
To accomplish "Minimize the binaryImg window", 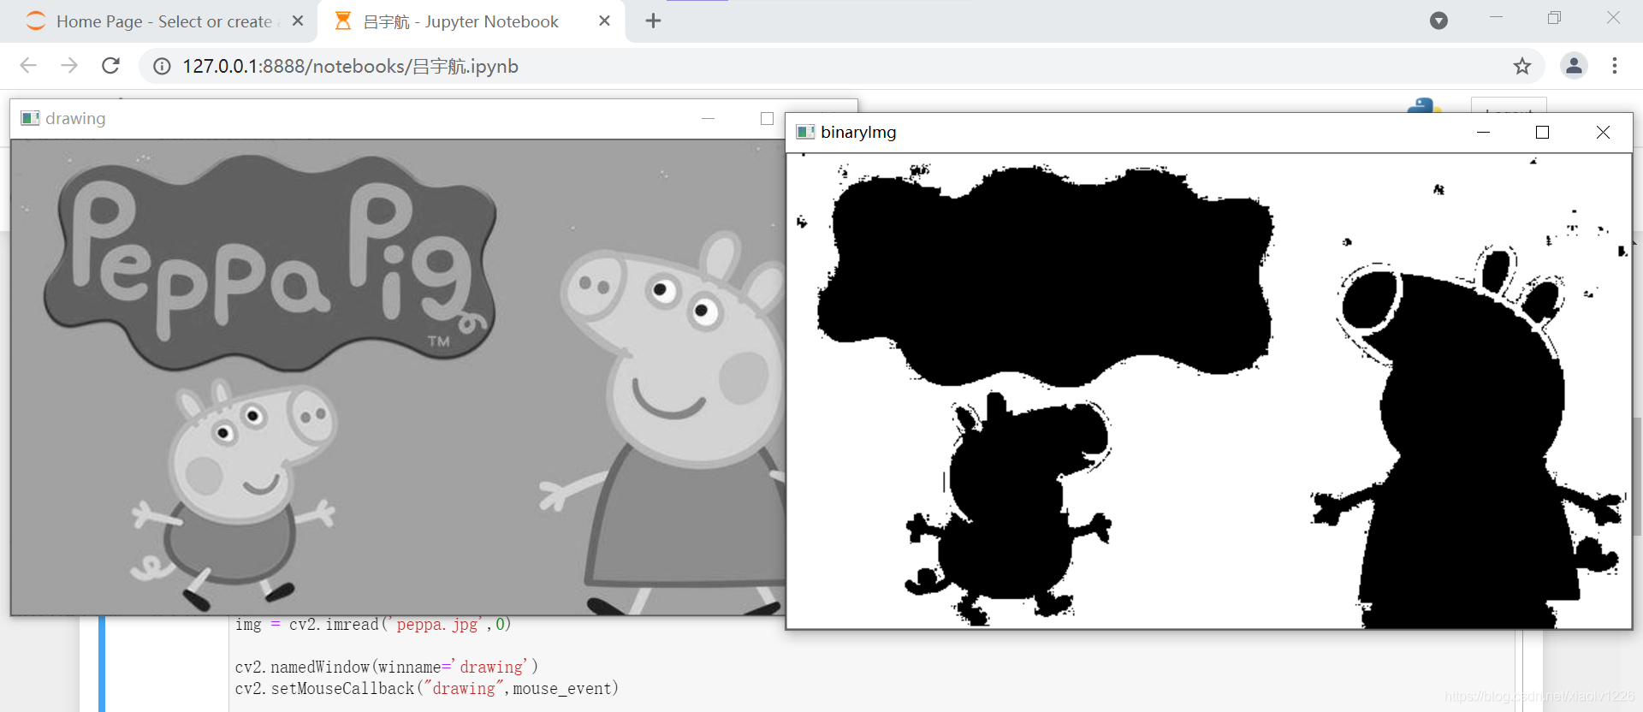I will point(1483,132).
